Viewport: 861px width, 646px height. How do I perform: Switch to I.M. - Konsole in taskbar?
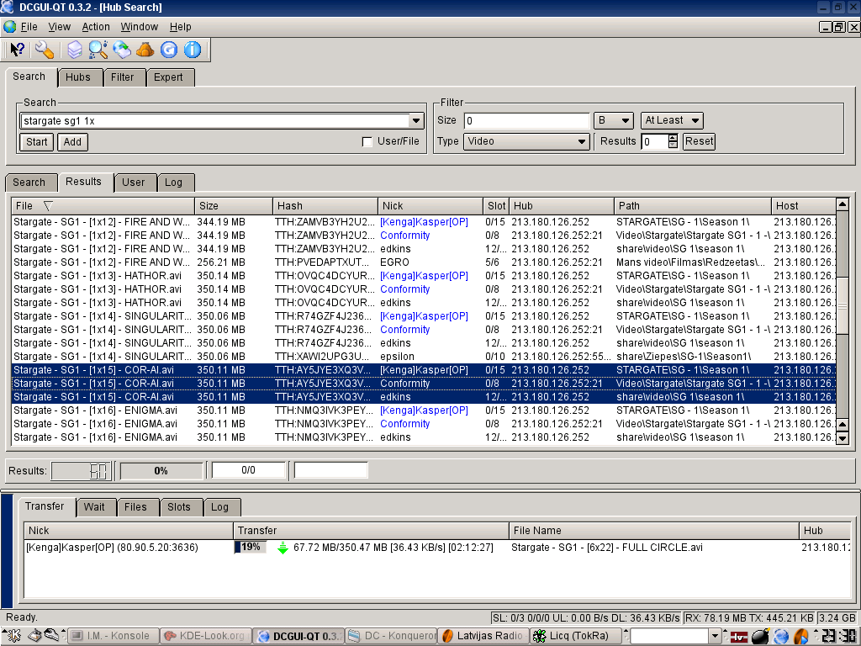click(x=114, y=636)
